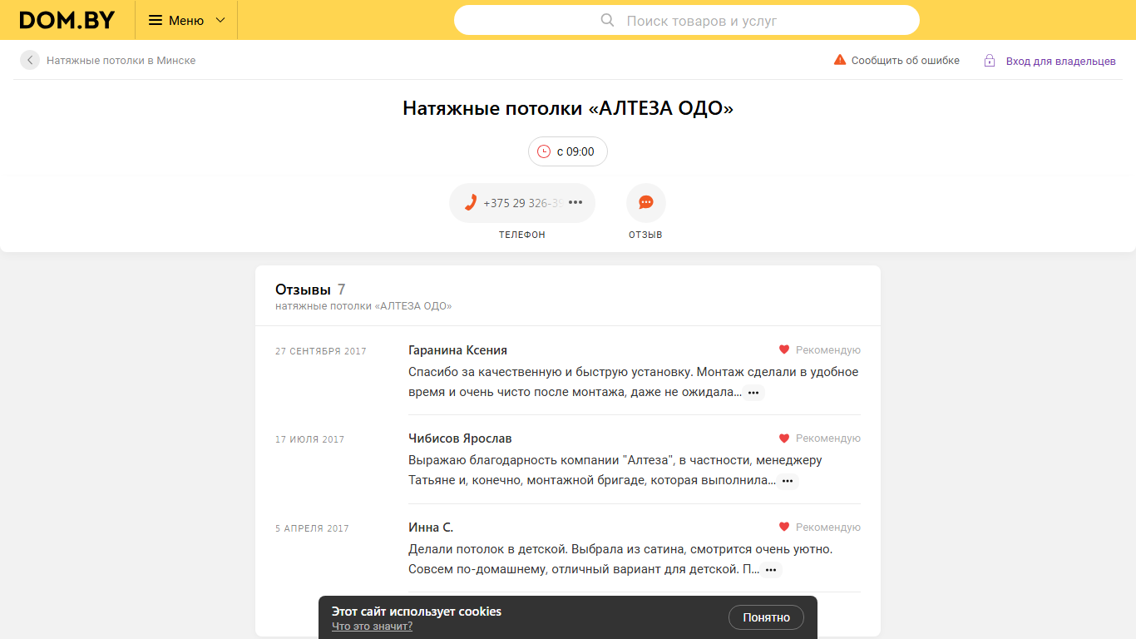Open the DOM.BY home logo
Viewport: 1136px width, 639px height.
tap(67, 20)
